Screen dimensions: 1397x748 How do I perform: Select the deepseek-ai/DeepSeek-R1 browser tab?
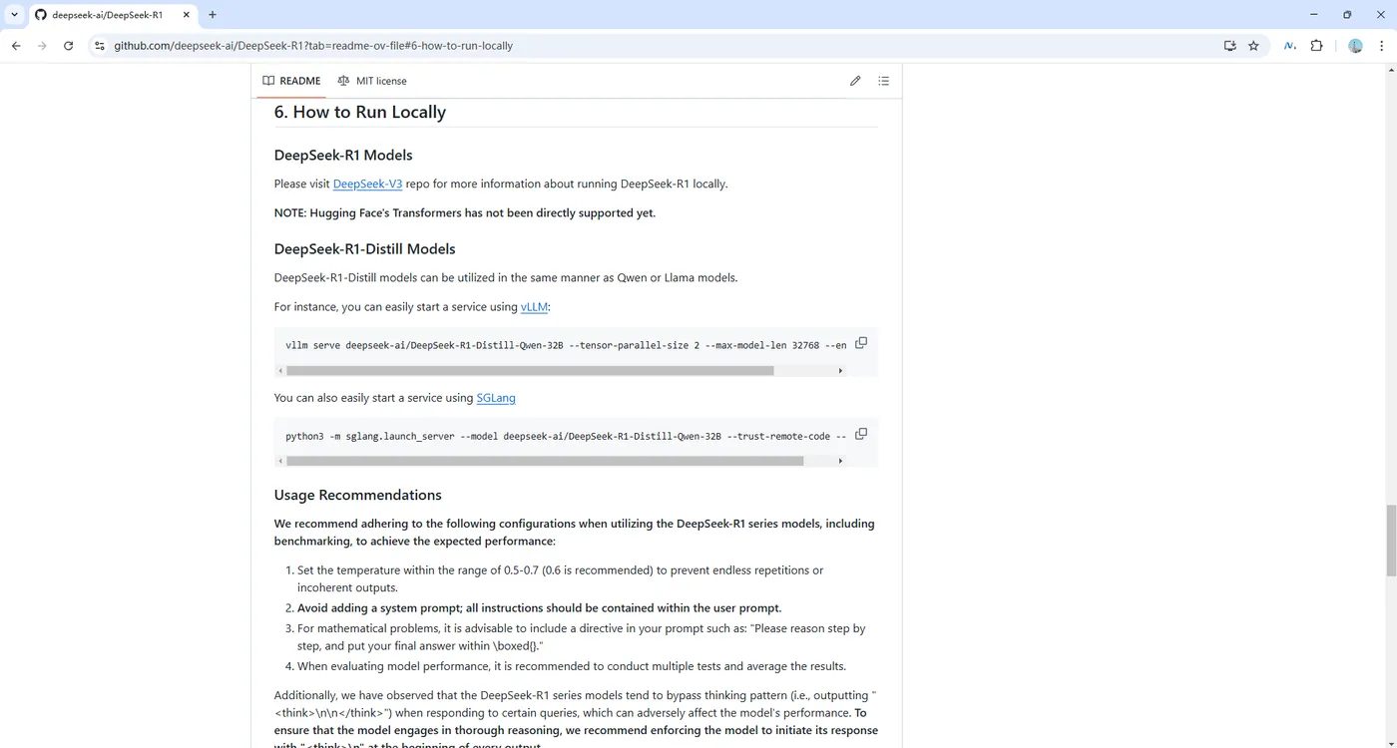pyautogui.click(x=113, y=15)
